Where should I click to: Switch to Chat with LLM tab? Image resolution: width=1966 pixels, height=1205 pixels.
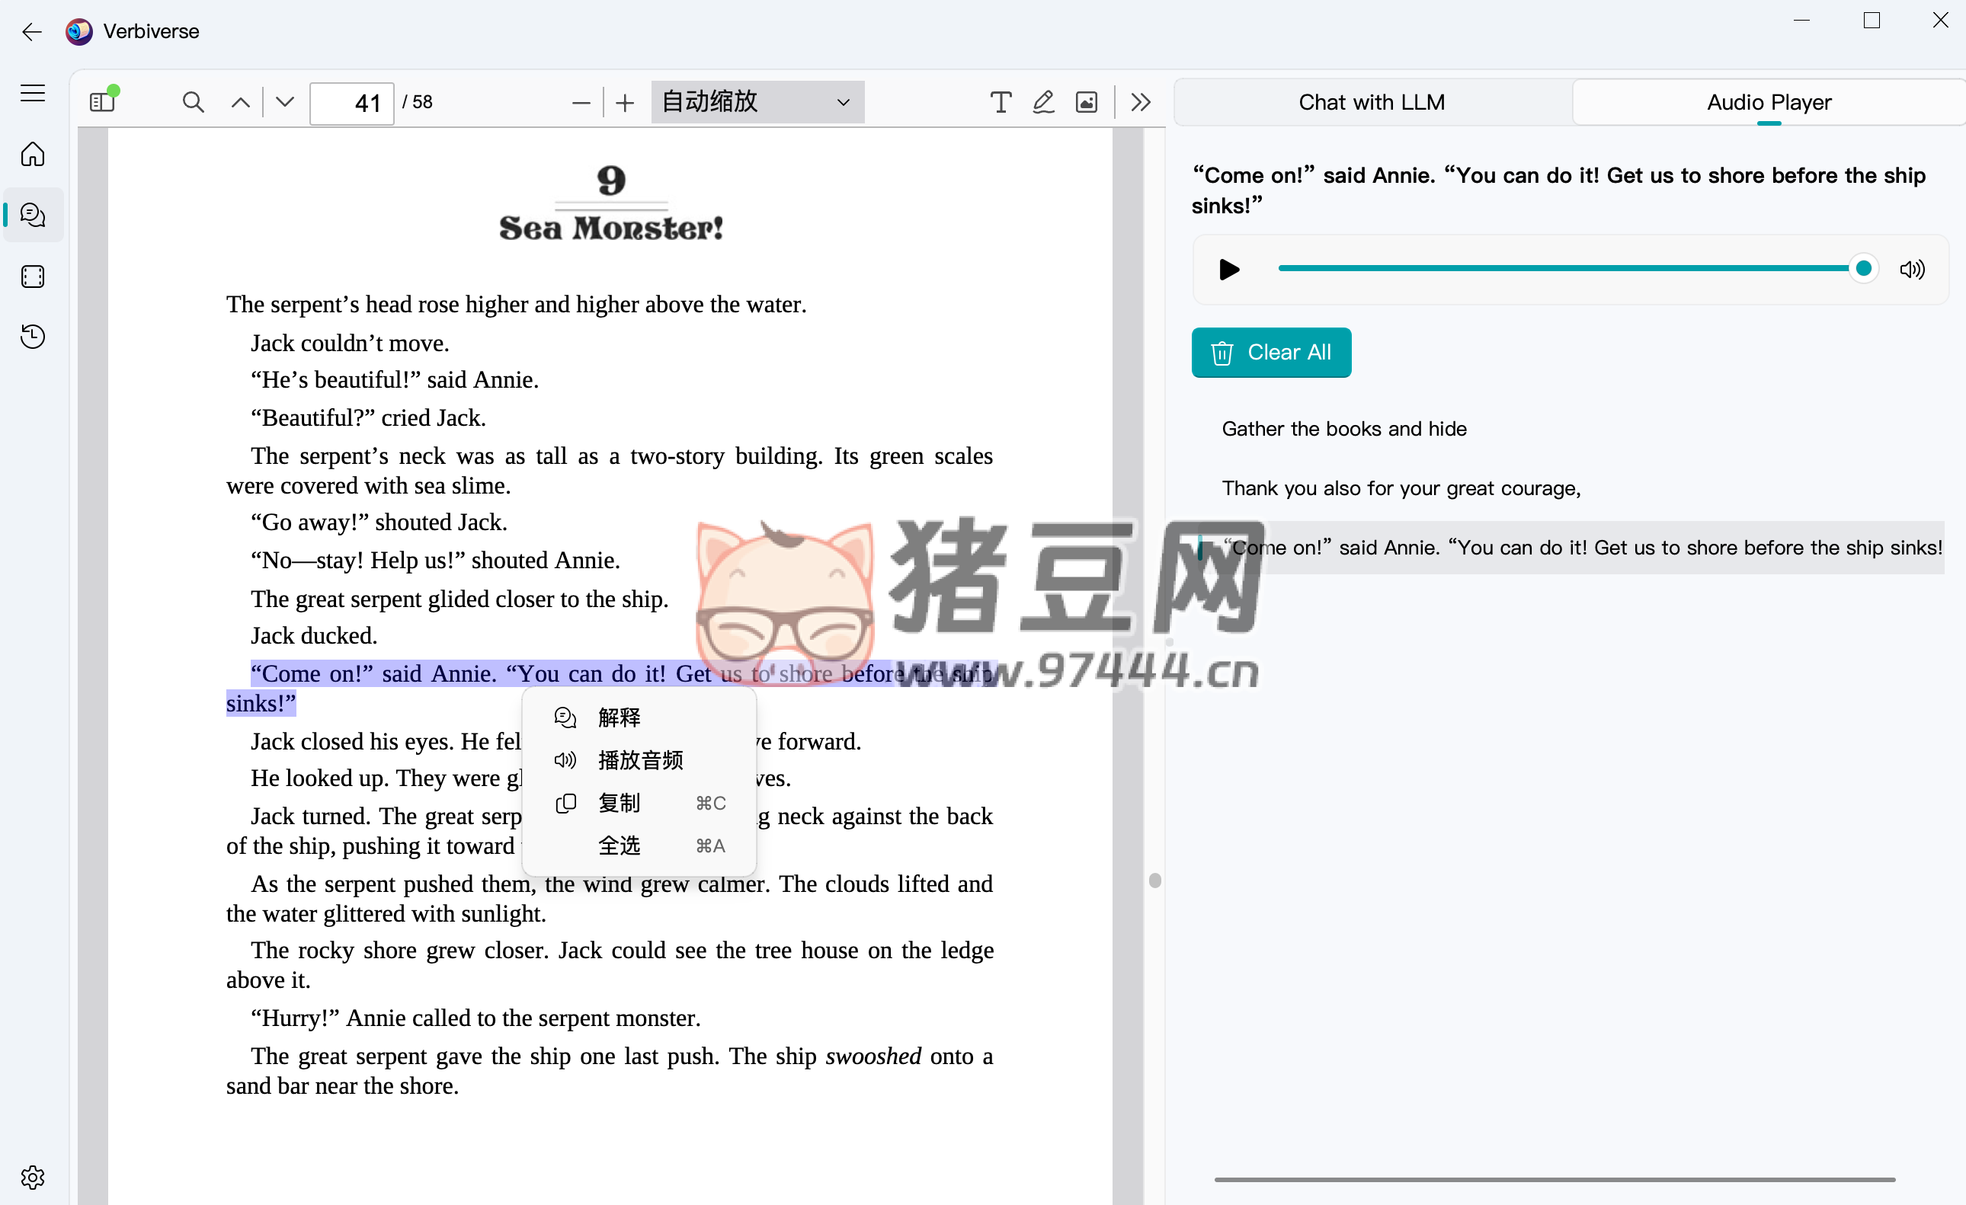tap(1371, 102)
